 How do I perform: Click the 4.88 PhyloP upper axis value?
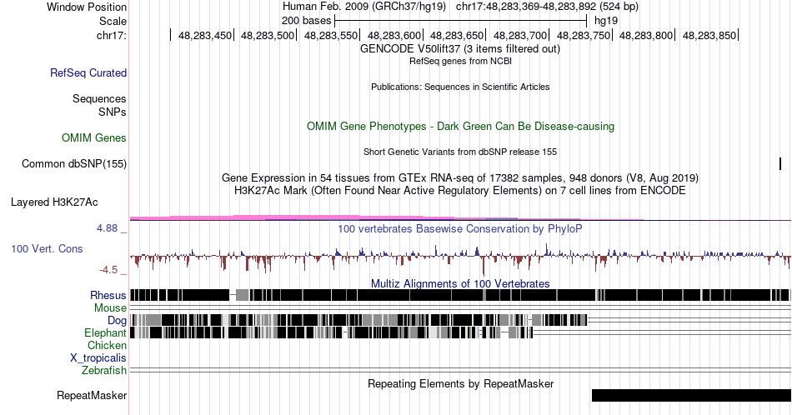tap(107, 228)
